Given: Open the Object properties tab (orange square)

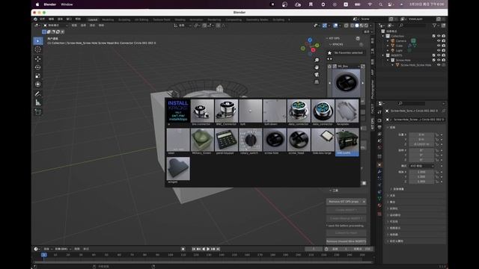Looking at the screenshot, I should (379, 164).
